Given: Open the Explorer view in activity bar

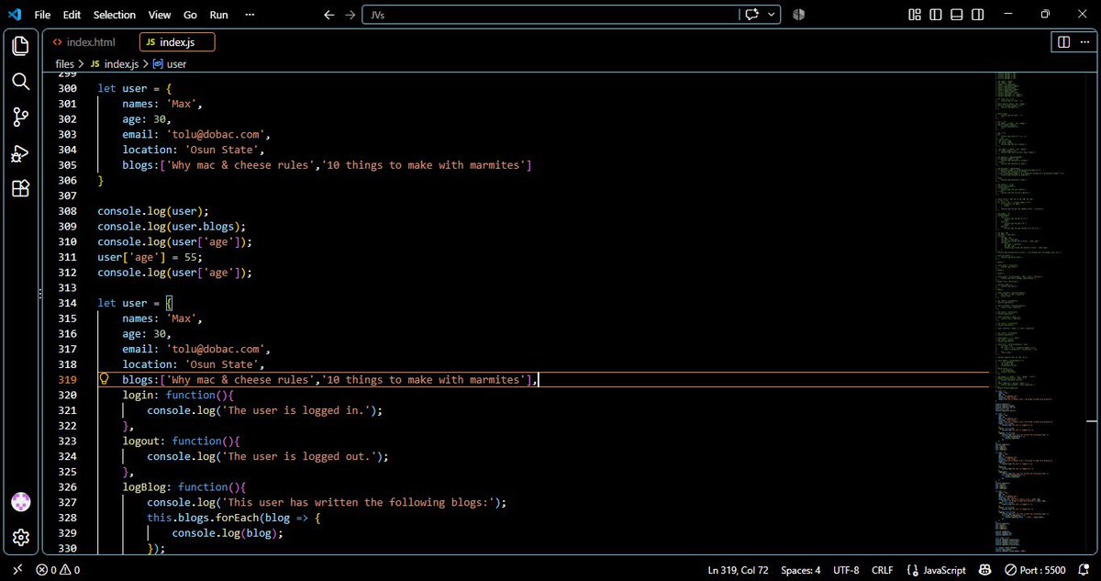Looking at the screenshot, I should pyautogui.click(x=20, y=46).
